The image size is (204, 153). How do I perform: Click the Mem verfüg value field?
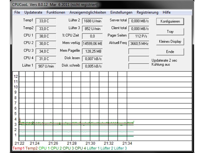(92, 44)
